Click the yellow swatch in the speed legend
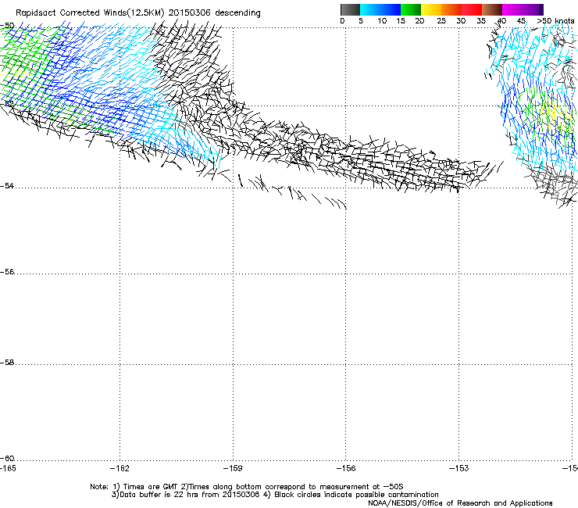Viewport: 578px width, 508px height. coord(431,9)
